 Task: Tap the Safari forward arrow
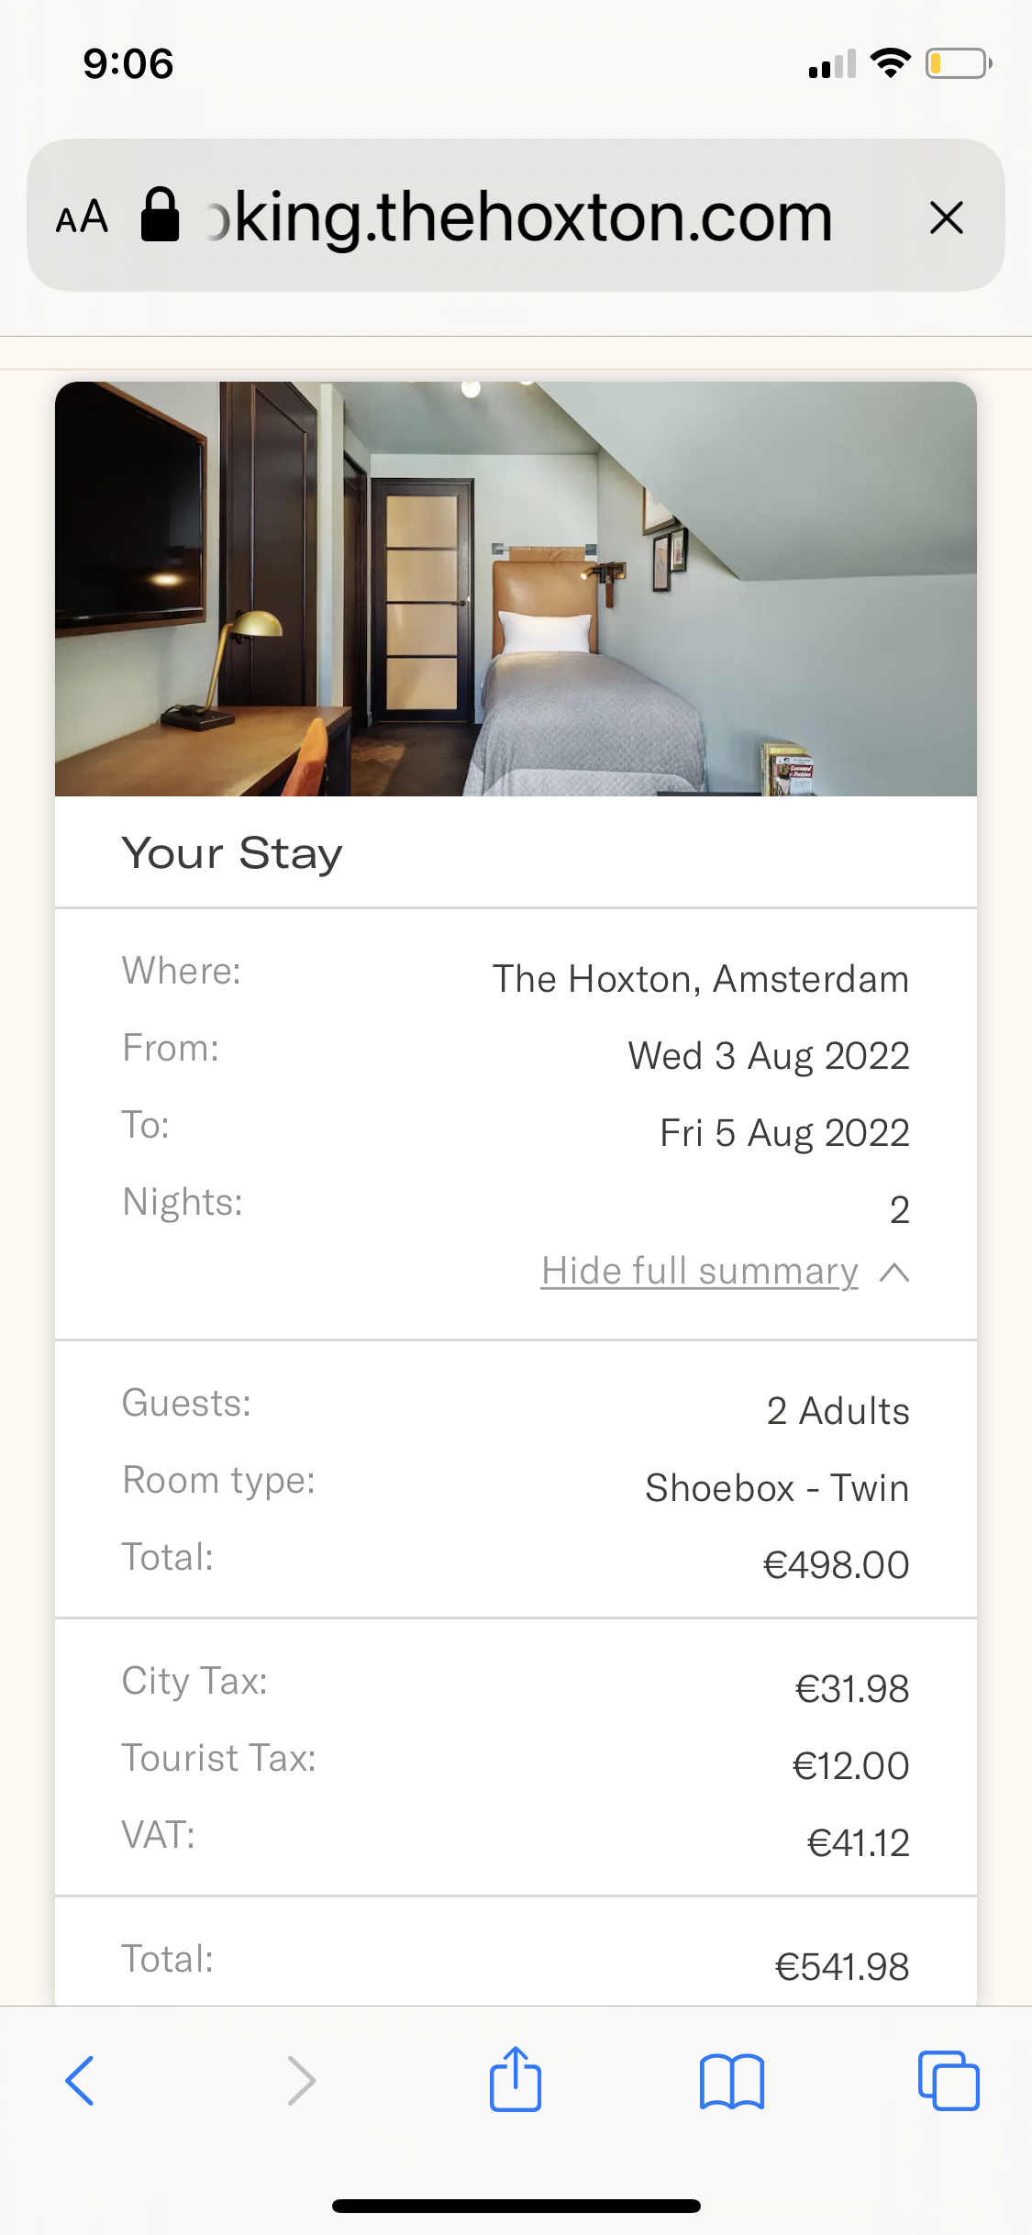pos(301,2080)
